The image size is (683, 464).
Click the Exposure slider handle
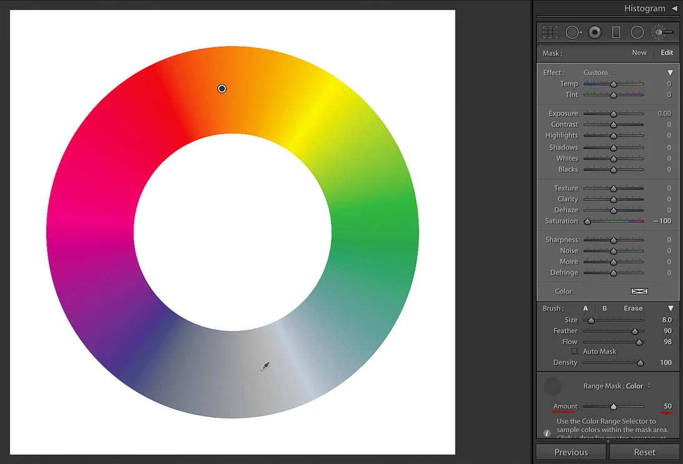pyautogui.click(x=613, y=113)
